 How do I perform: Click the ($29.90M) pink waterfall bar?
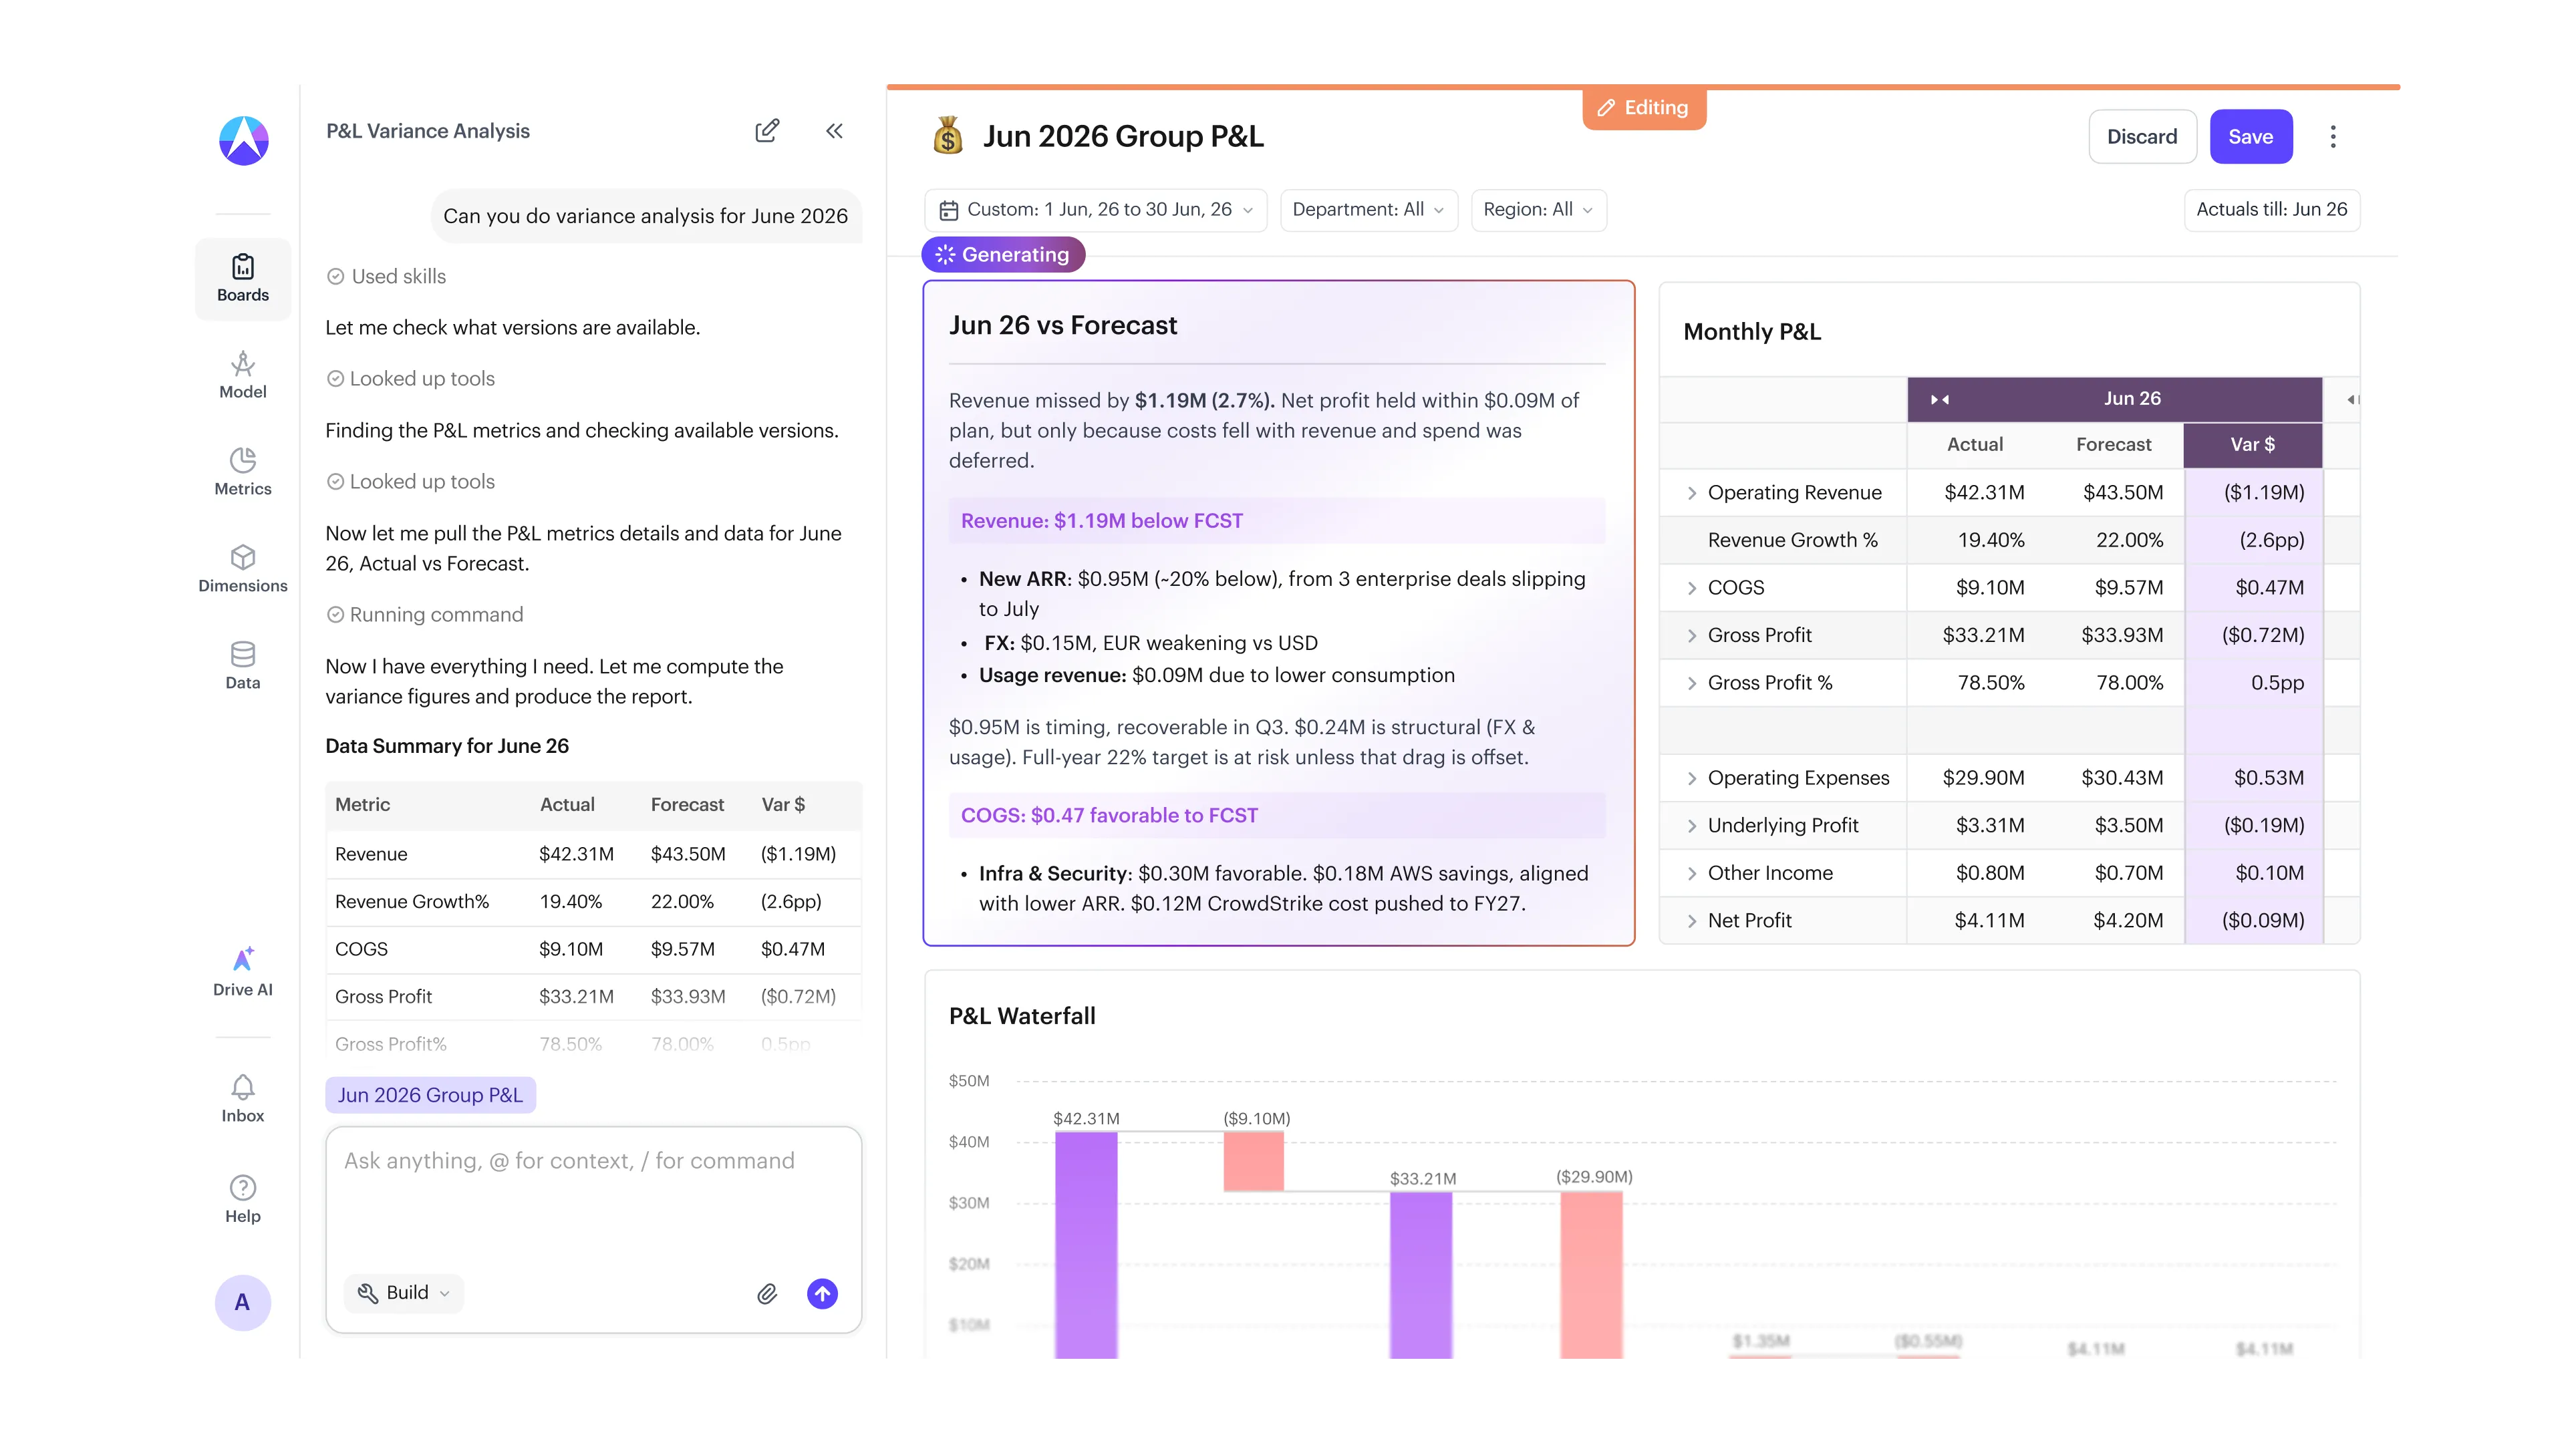1591,1274
